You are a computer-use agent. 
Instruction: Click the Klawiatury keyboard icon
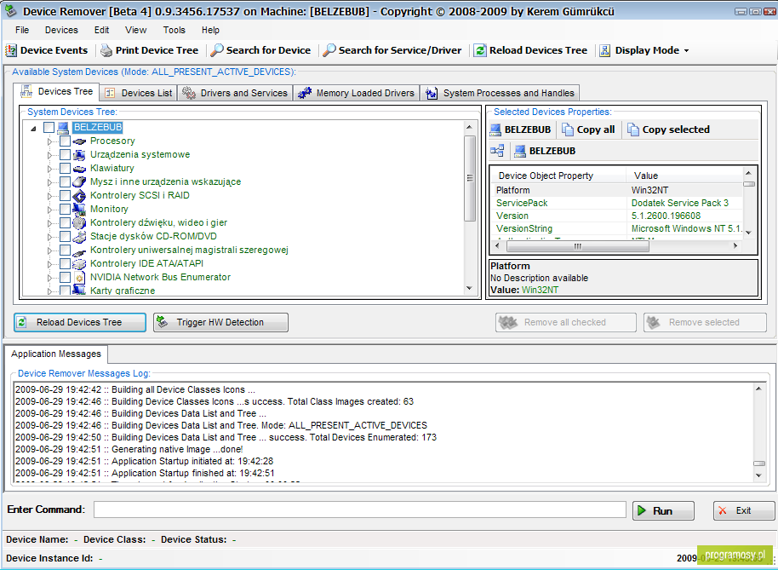(79, 169)
